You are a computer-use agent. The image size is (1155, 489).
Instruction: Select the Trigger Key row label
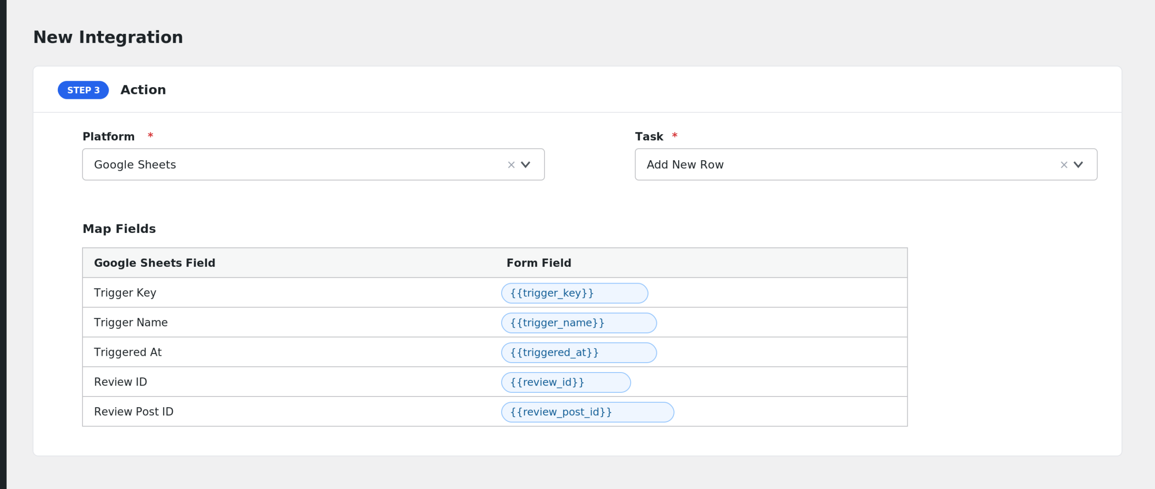pos(125,293)
